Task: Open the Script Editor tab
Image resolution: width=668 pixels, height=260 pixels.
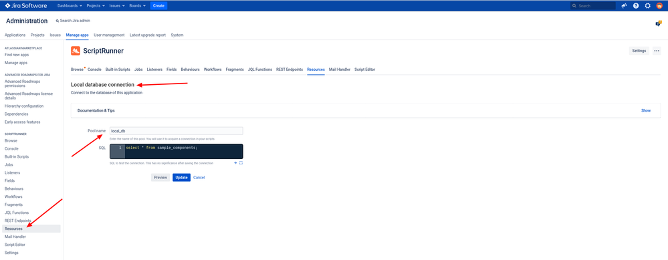Action: 364,70
